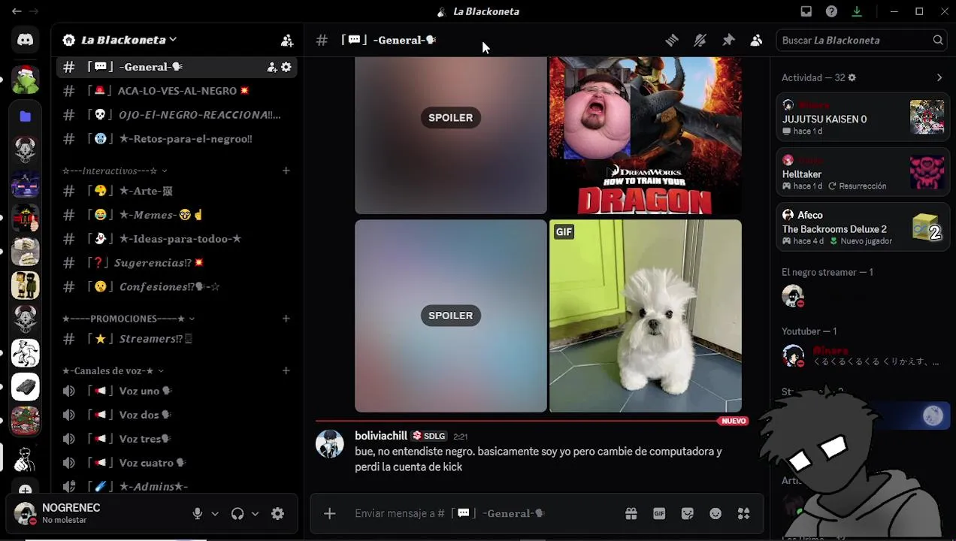Click create invite icon on General channel

coord(272,67)
